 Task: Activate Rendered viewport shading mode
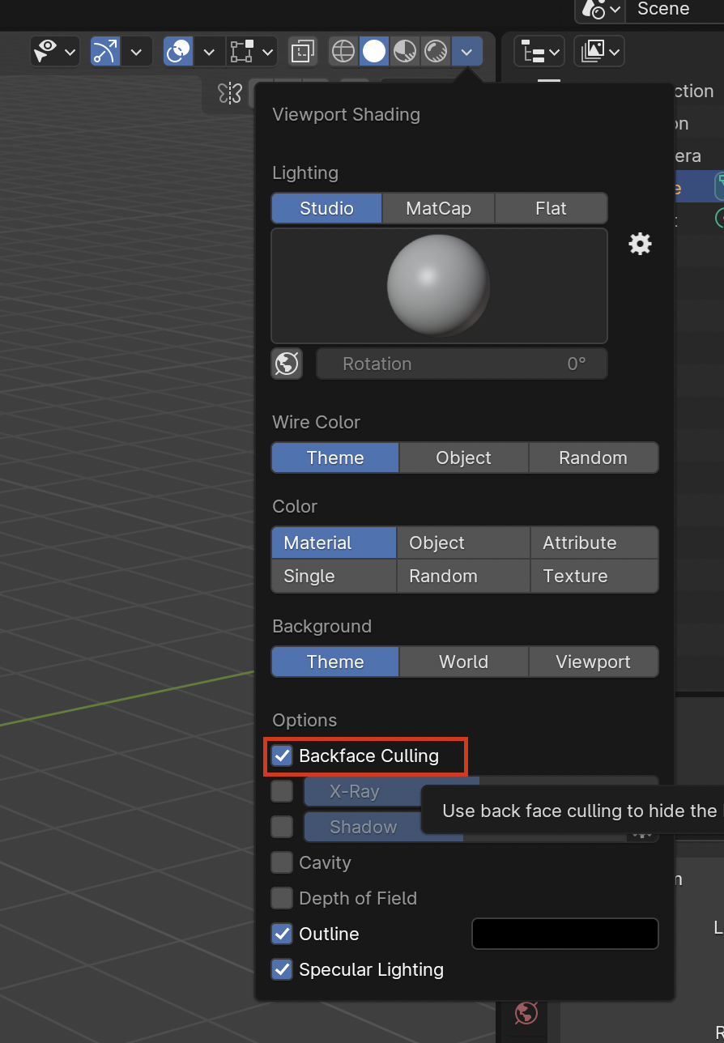pyautogui.click(x=435, y=51)
